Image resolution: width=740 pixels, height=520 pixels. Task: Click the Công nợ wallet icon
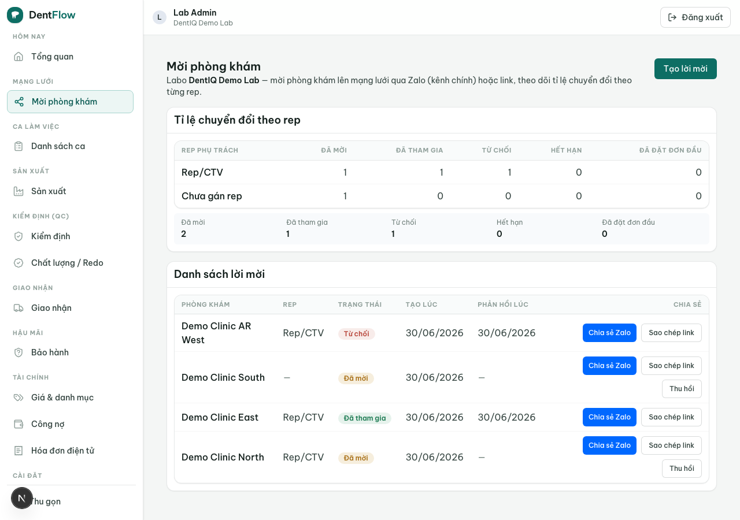[18, 424]
